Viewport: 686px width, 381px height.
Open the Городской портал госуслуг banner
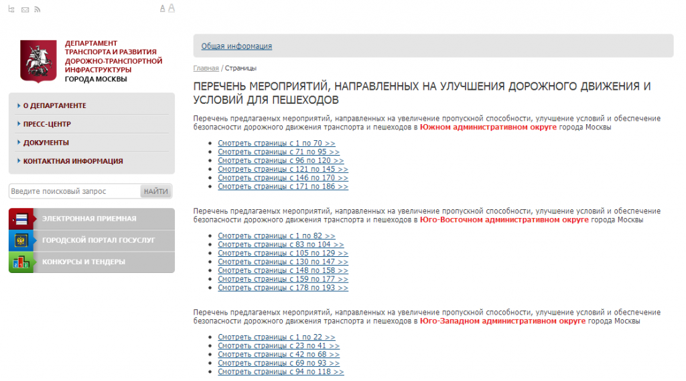[91, 240]
